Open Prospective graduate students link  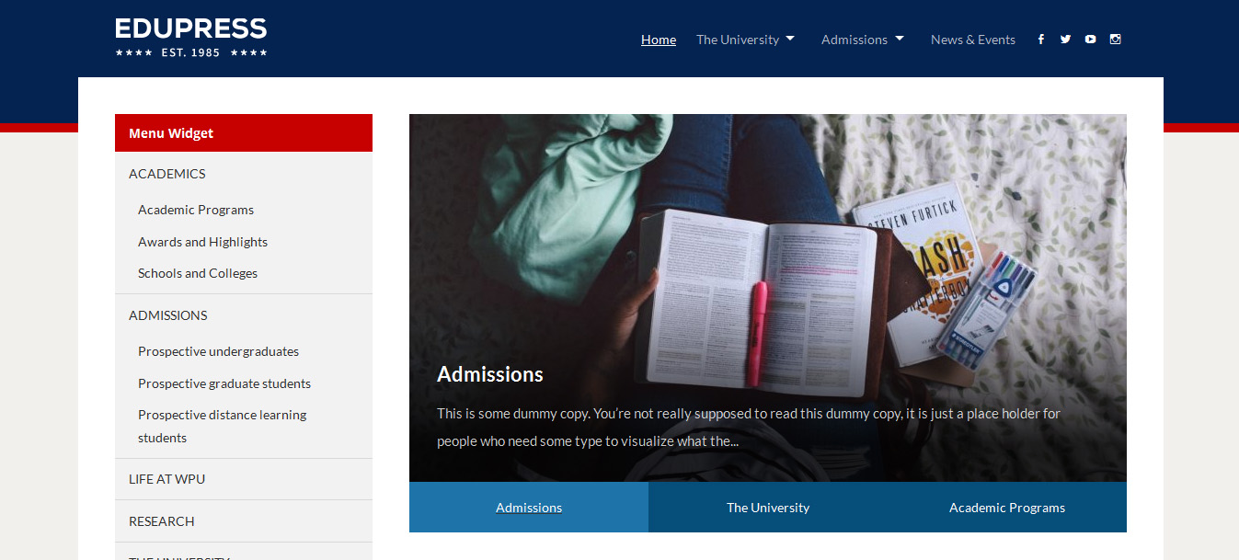224,383
